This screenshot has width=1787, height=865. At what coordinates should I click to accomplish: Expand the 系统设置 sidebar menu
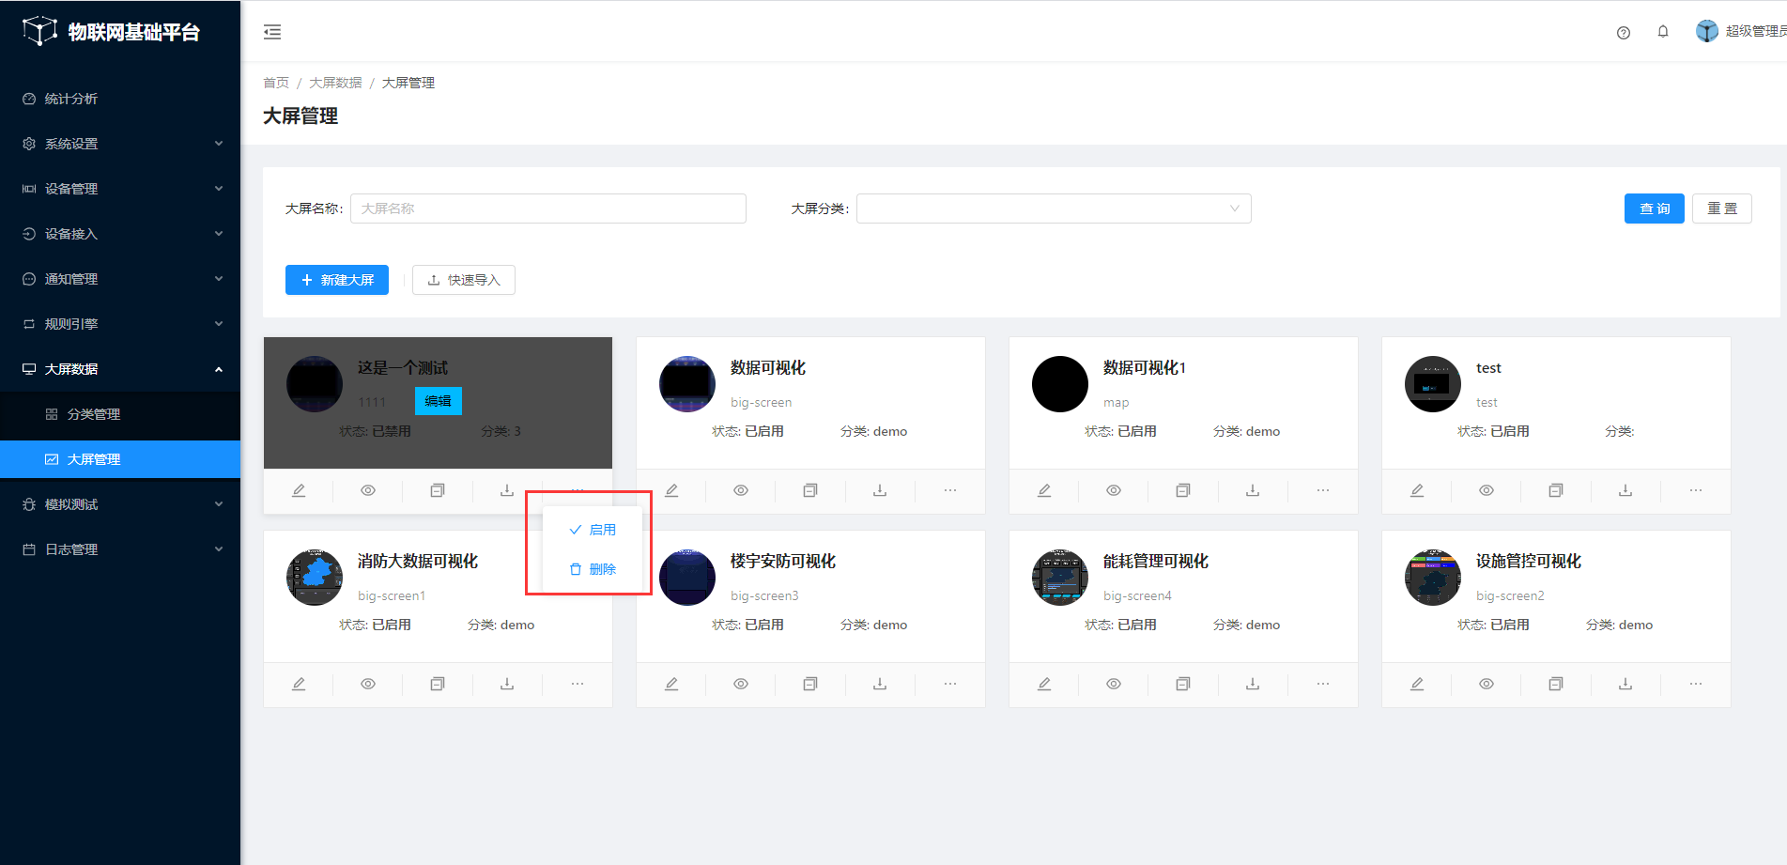click(120, 144)
